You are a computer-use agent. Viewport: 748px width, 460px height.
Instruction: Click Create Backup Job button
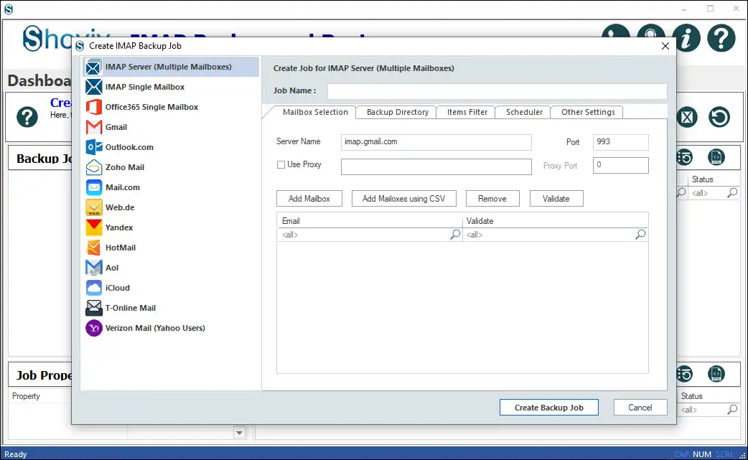[548, 408]
